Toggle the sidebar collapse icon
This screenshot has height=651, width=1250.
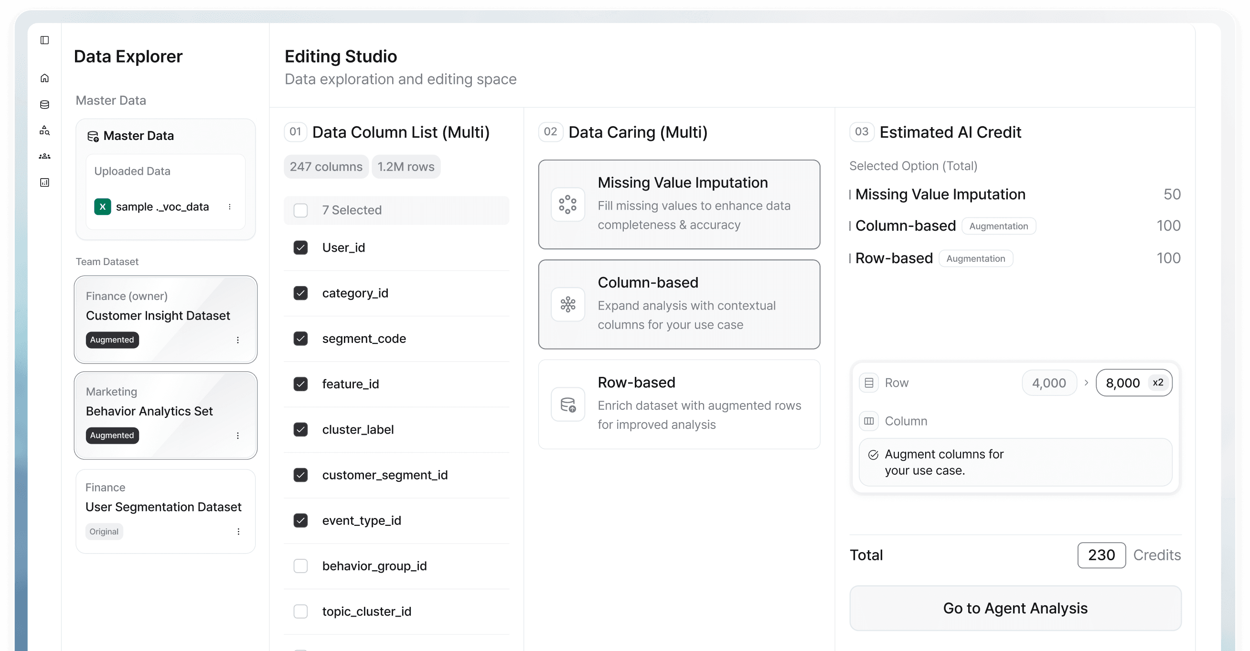pyautogui.click(x=44, y=40)
